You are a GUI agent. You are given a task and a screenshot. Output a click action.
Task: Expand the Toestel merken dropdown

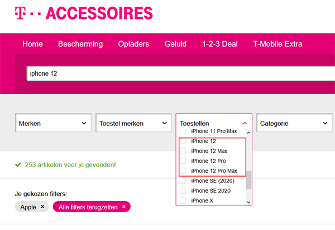tap(133, 123)
